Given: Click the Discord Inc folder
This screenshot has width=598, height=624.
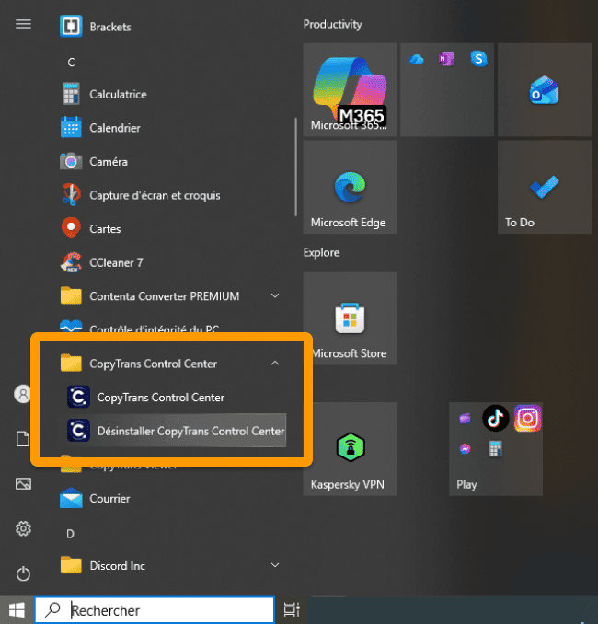Looking at the screenshot, I should click(x=172, y=565).
